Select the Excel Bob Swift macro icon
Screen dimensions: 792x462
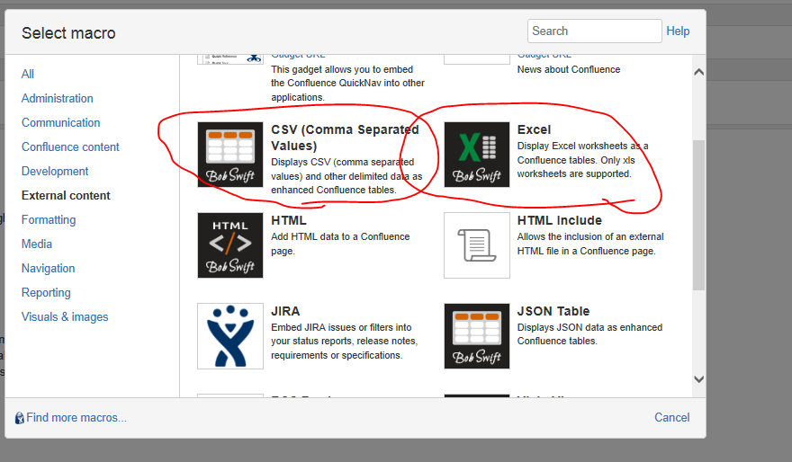pyautogui.click(x=477, y=155)
